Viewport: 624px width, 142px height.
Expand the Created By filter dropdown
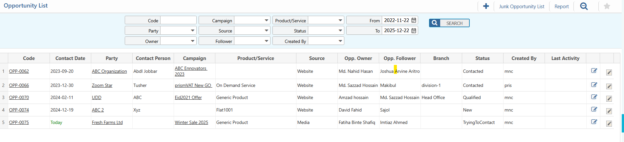click(340, 41)
